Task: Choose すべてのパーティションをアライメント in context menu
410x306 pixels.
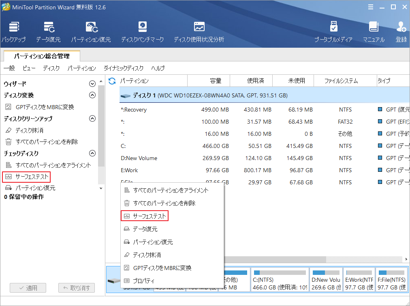Action: click(172, 190)
